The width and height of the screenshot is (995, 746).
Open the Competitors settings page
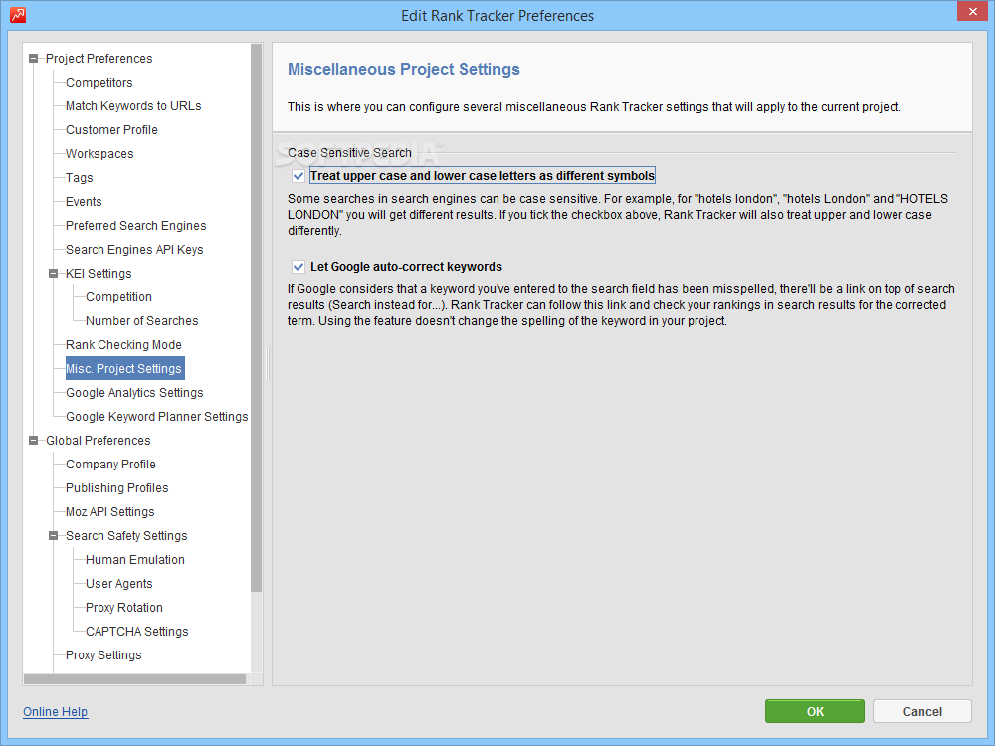pyautogui.click(x=99, y=83)
